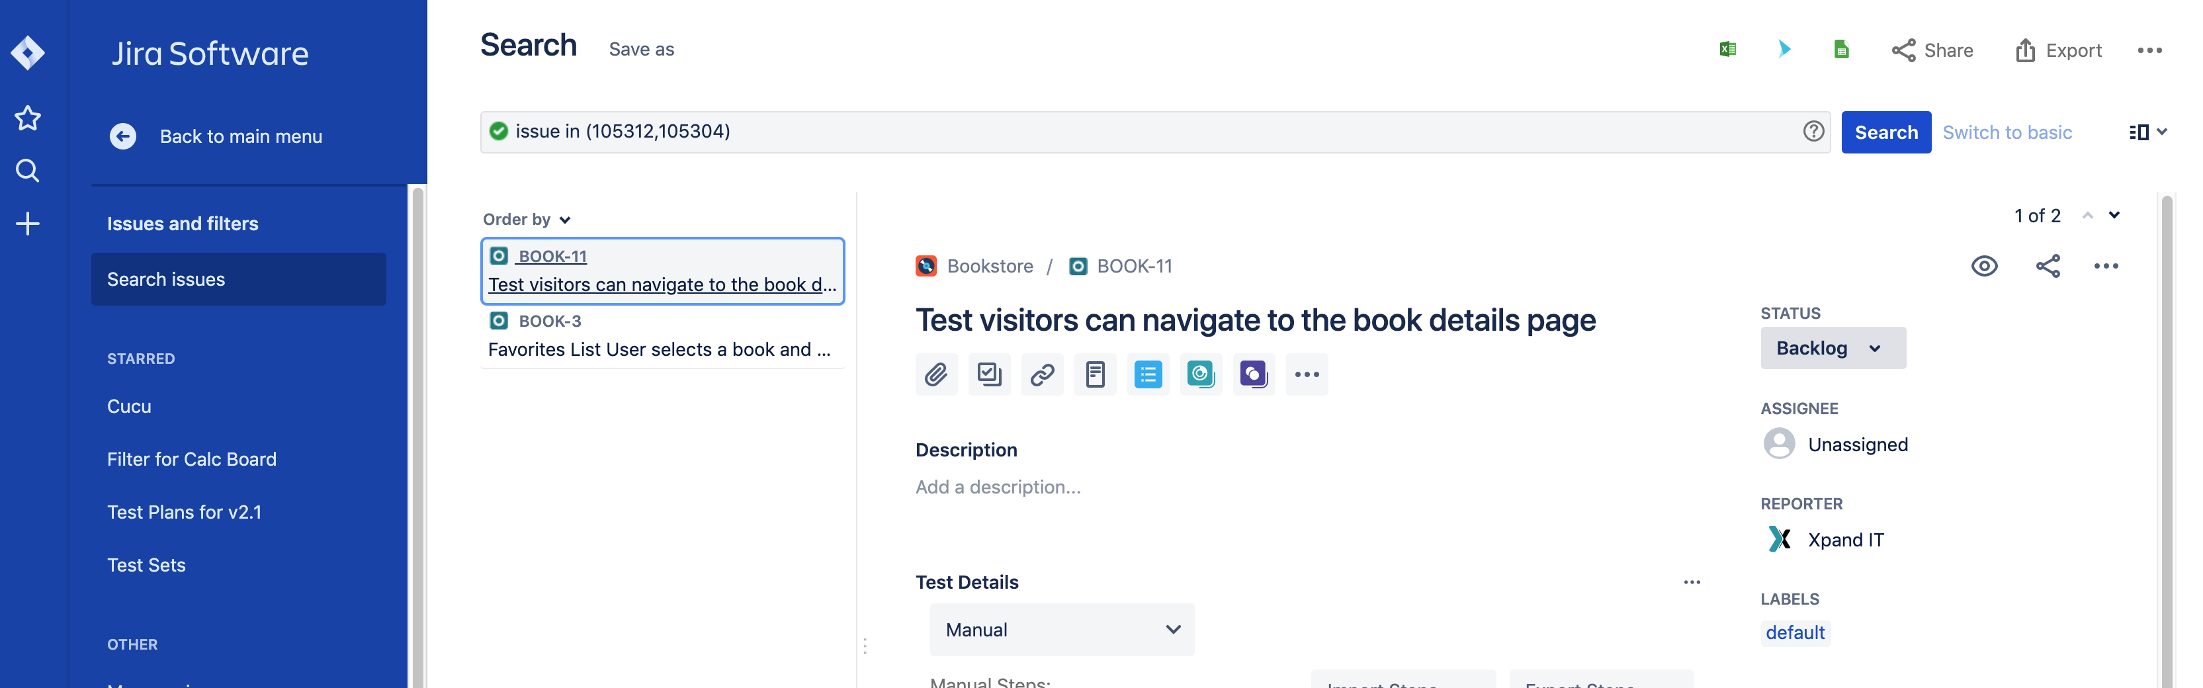Viewport: 2203px width, 688px height.
Task: Open BOOK-11 breadcrumb link
Action: point(1134,266)
